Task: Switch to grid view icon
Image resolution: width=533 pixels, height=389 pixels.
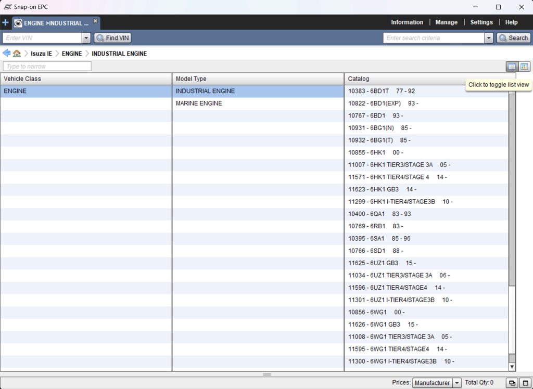Action: click(x=524, y=66)
